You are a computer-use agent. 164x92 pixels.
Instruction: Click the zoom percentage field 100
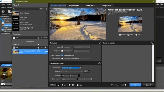53,85
